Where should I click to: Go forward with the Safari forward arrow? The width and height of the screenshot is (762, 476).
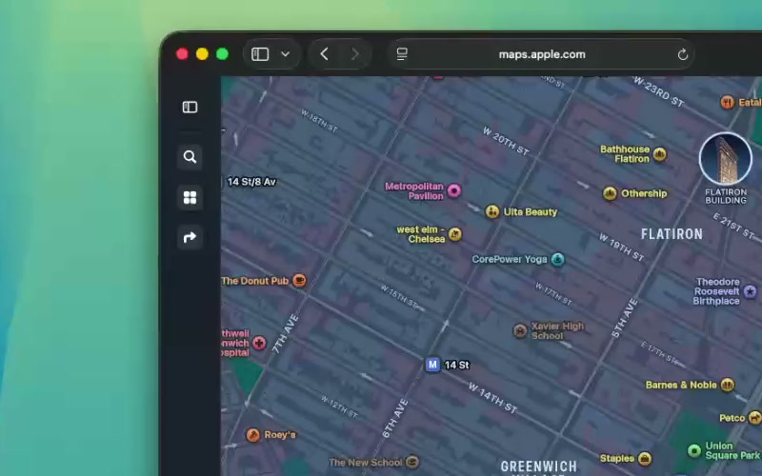click(355, 54)
